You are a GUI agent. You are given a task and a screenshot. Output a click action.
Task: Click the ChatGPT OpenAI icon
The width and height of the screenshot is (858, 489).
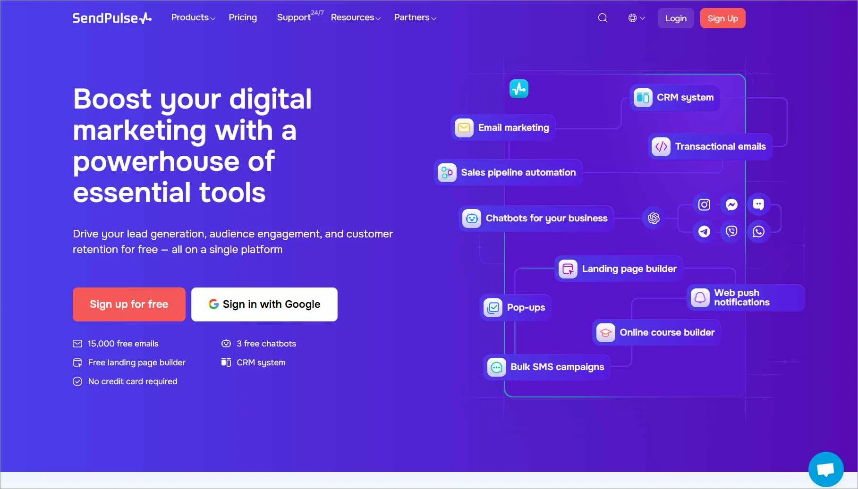[654, 218]
